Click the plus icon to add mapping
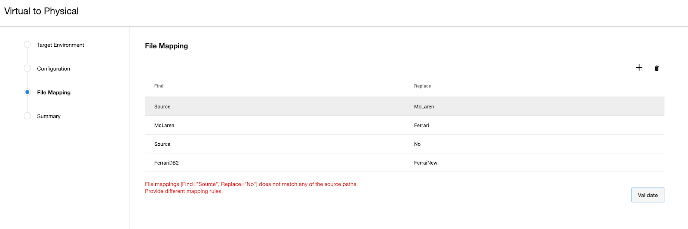 coord(639,68)
